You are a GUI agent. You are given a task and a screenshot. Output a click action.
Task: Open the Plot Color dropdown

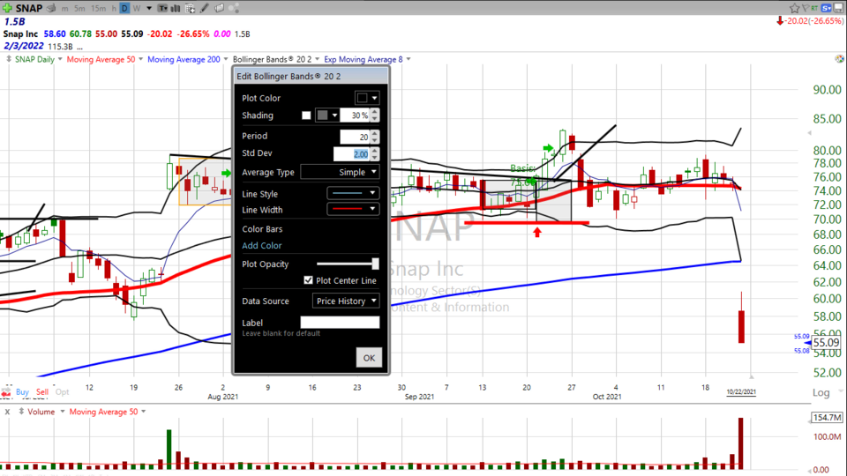coord(374,98)
